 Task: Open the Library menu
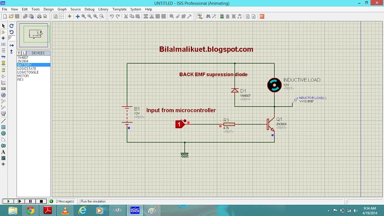pyautogui.click(x=103, y=9)
